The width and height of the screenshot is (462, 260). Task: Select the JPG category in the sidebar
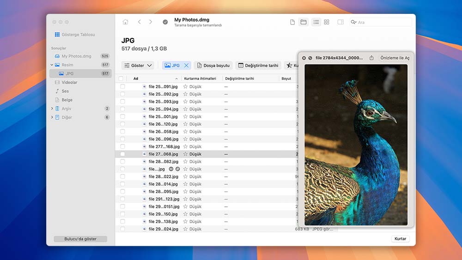[x=80, y=73]
